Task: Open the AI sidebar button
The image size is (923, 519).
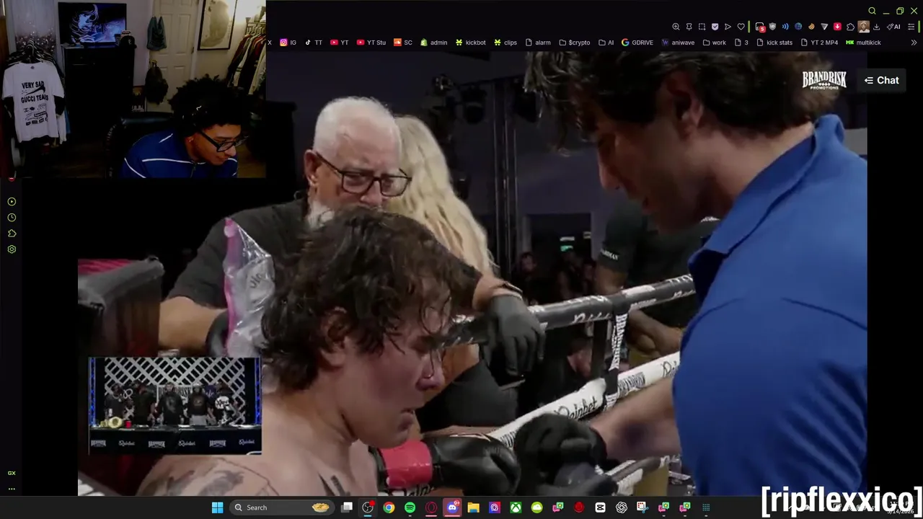Action: point(893,27)
